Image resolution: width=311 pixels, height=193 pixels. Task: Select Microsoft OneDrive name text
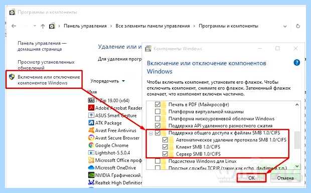pyautogui.click(x=115, y=167)
